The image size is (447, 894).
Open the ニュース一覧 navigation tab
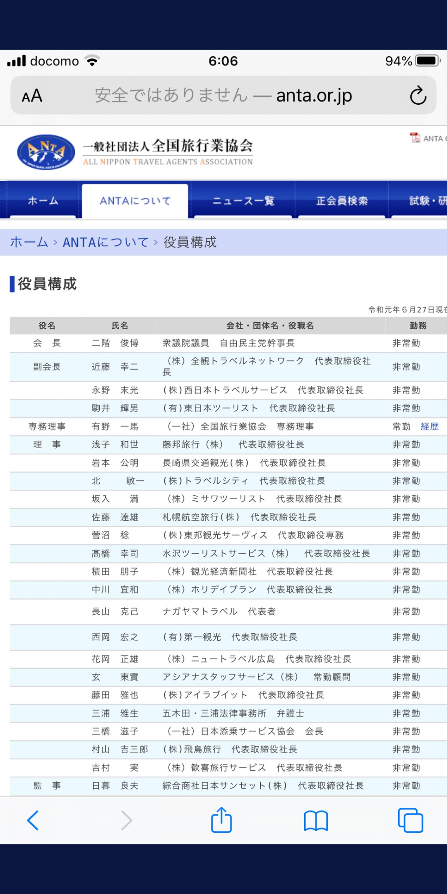pyautogui.click(x=243, y=201)
